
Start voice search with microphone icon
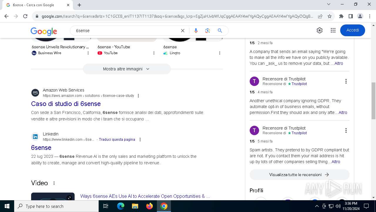click(x=196, y=31)
